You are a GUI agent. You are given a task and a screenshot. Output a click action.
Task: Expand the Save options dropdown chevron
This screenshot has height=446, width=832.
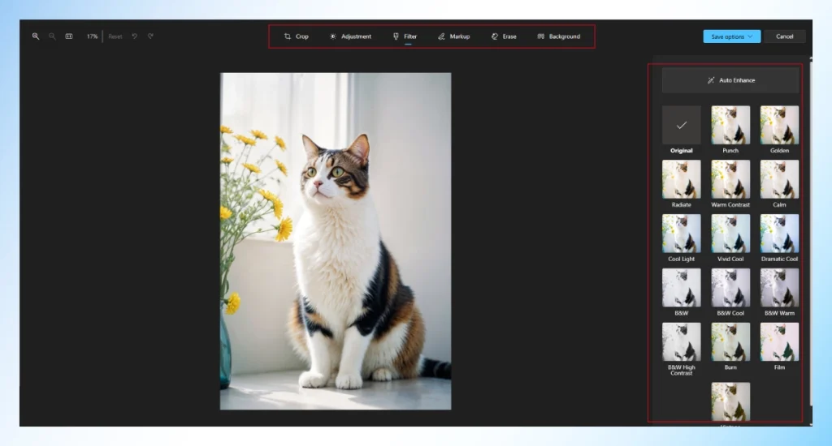[750, 36]
